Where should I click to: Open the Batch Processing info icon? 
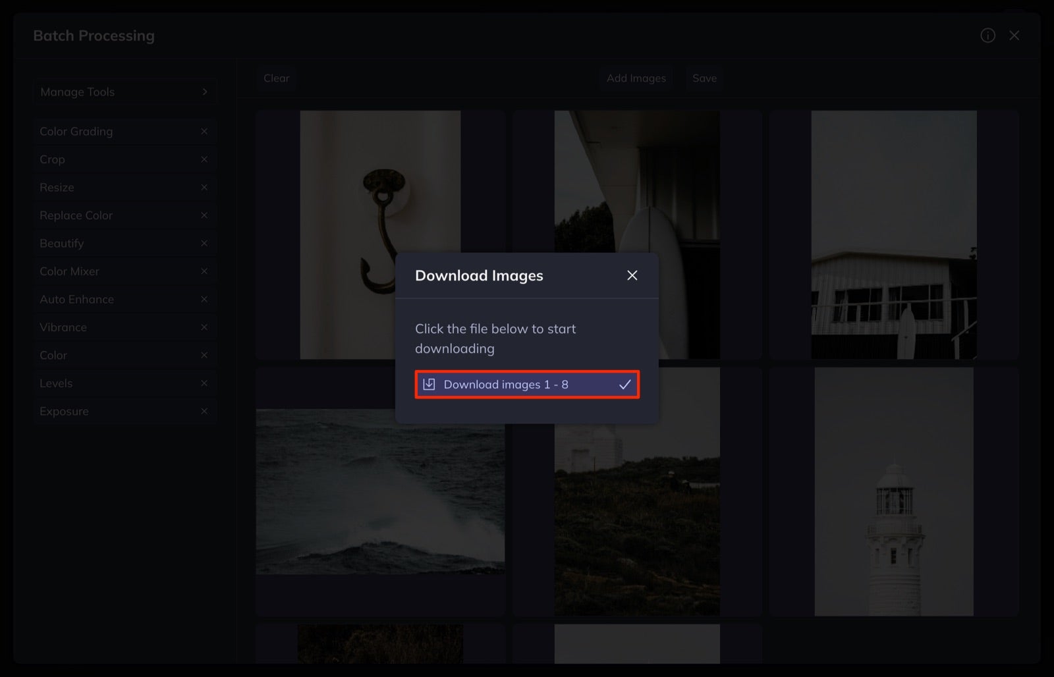[988, 36]
